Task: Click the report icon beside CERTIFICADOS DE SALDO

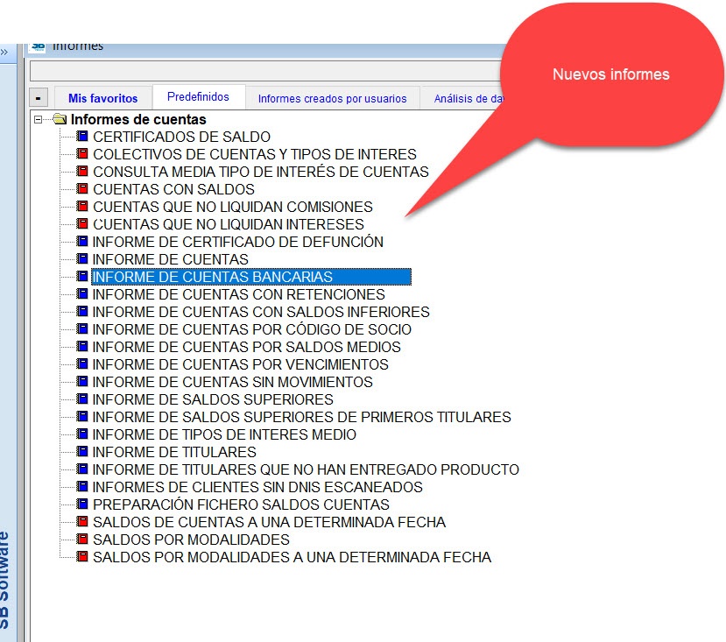Action: tap(81, 137)
